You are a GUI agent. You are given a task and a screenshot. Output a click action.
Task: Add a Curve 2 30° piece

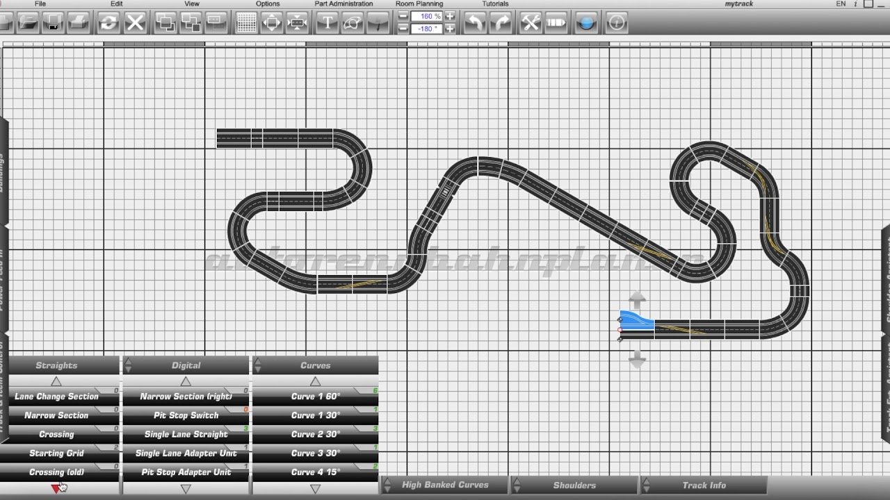point(316,434)
